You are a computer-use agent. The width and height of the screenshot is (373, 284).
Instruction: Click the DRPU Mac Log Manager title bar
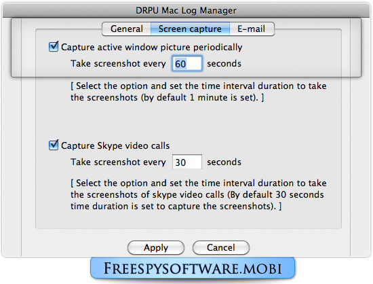[186, 10]
